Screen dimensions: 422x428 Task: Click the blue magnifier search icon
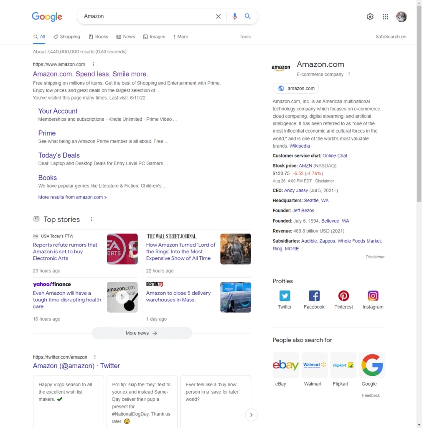tap(248, 16)
